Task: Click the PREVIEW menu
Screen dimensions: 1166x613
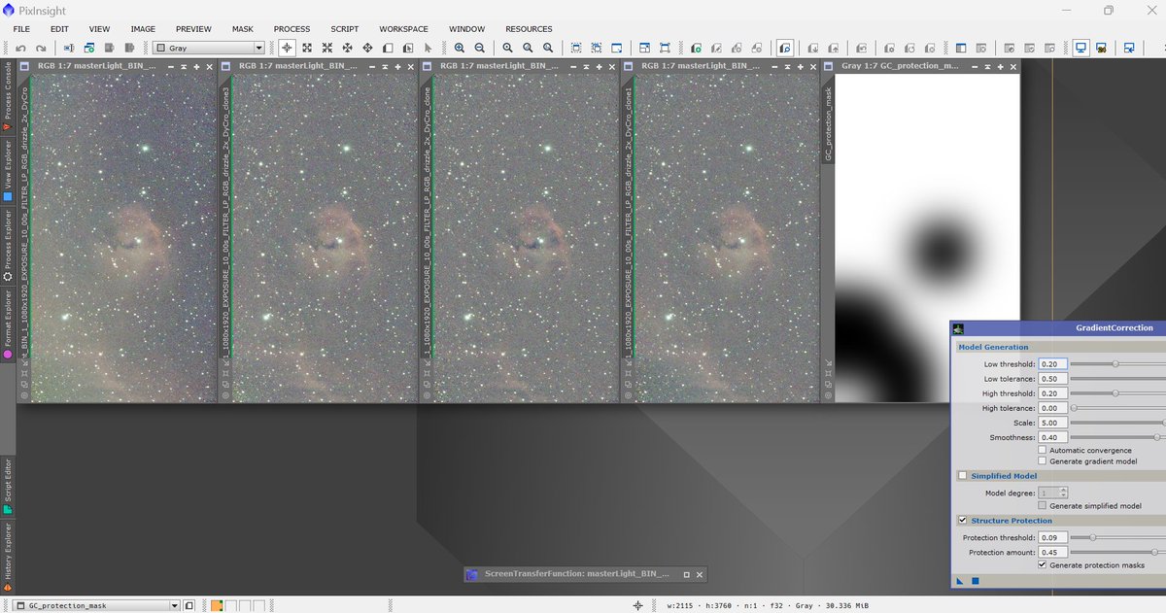Action: [x=193, y=29]
